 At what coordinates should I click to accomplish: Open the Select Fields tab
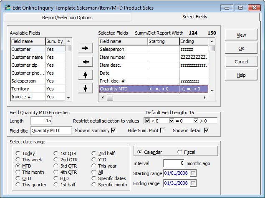click(194, 17)
